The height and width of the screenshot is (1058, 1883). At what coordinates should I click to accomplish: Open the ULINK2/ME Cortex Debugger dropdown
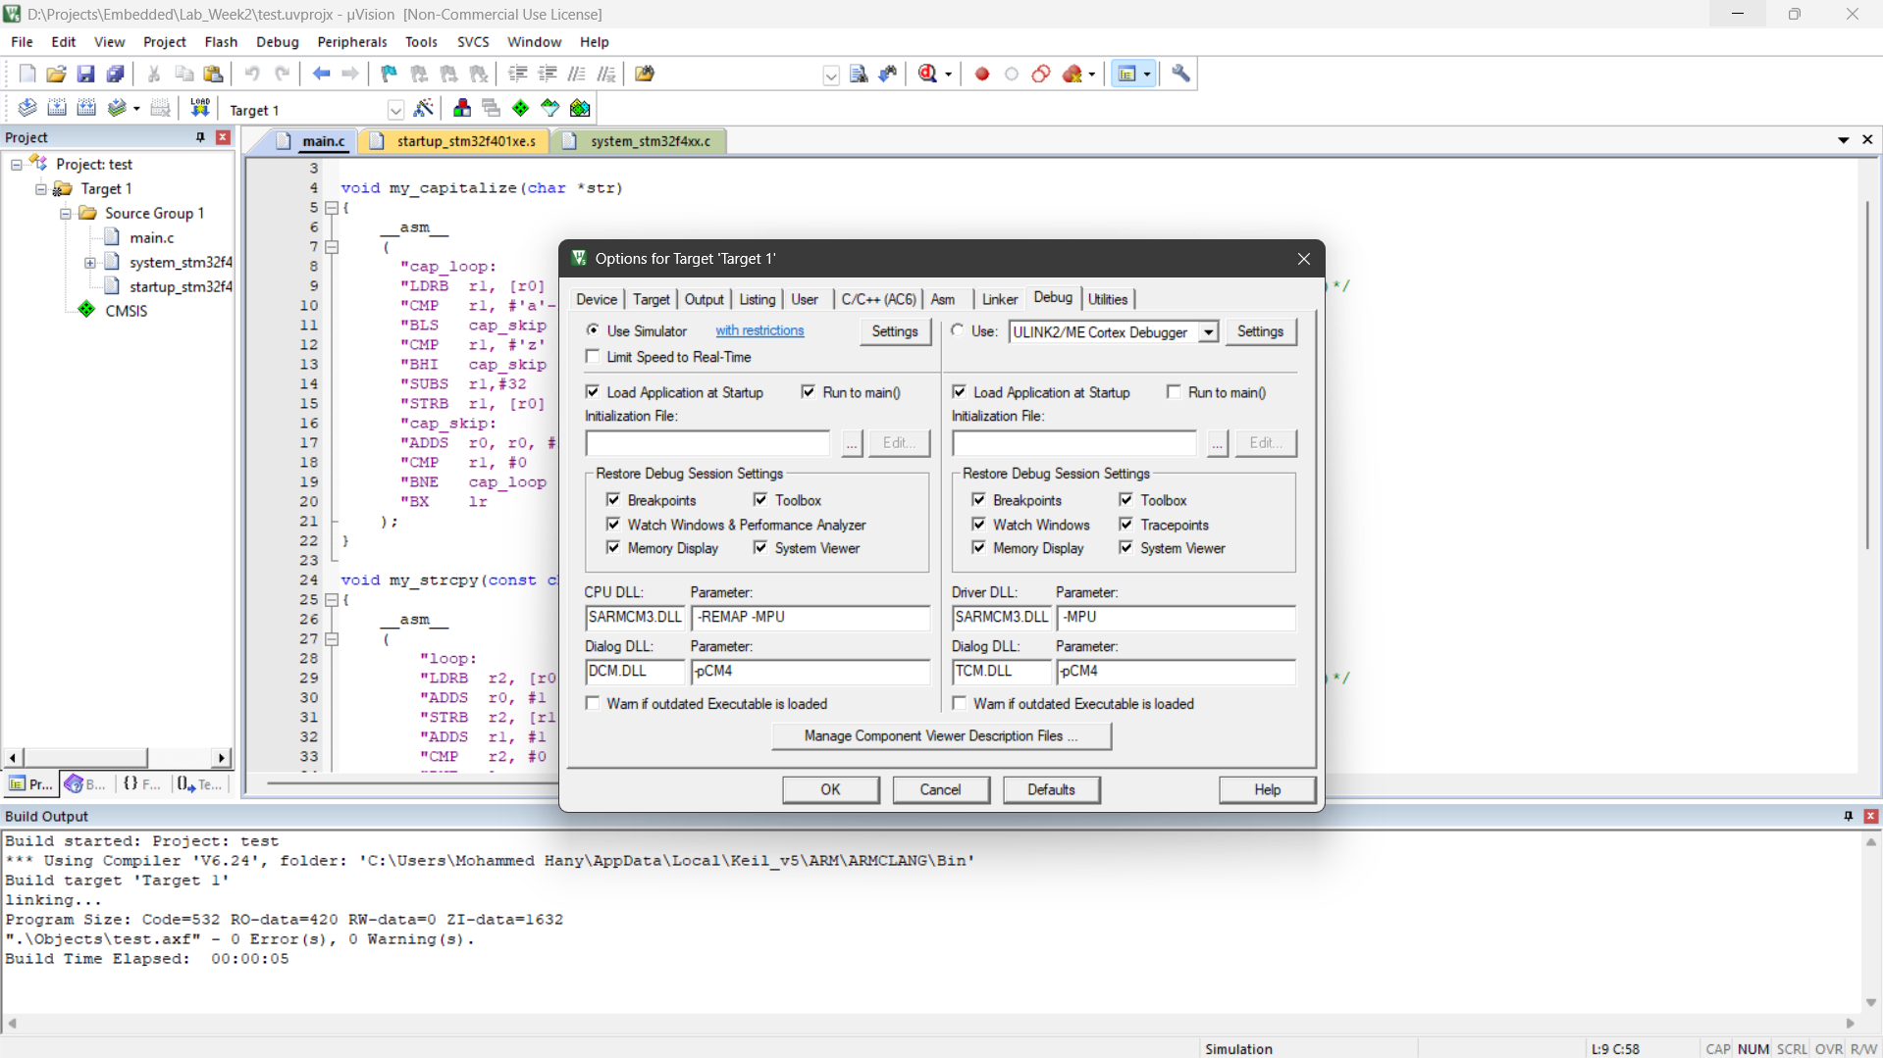pos(1208,332)
